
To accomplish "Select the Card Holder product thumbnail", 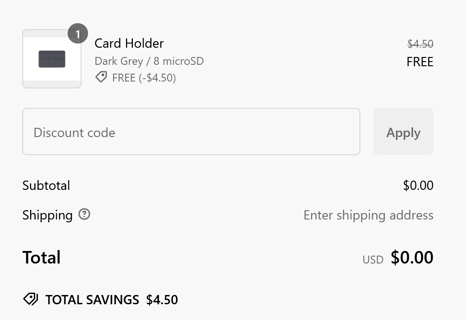I will click(x=51, y=59).
